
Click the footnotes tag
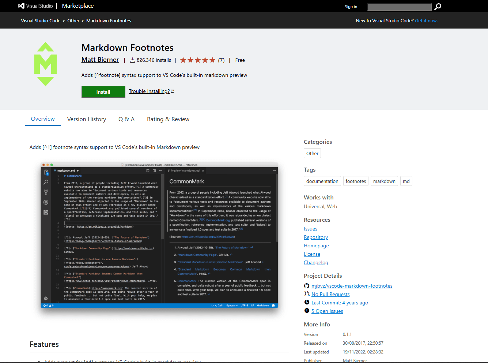coord(356,181)
